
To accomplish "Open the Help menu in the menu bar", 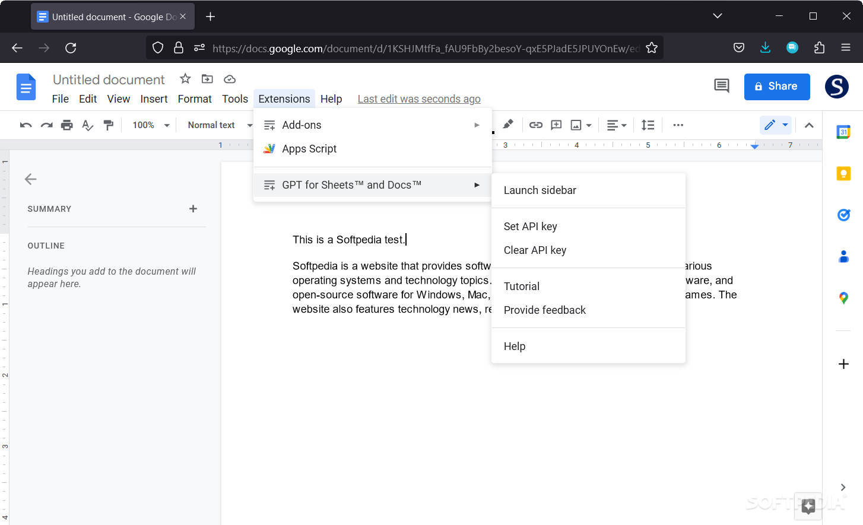I will 331,99.
